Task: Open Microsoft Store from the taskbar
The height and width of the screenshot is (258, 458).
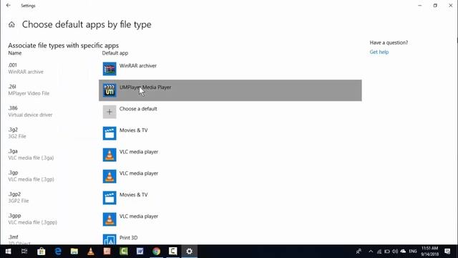Action: [x=42, y=252]
